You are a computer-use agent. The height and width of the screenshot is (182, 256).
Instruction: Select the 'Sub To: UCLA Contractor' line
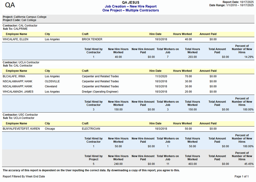pos(18,118)
